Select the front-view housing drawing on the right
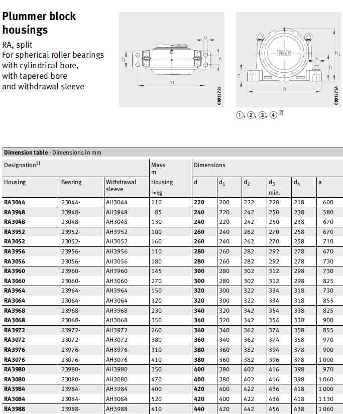 pyautogui.click(x=286, y=60)
